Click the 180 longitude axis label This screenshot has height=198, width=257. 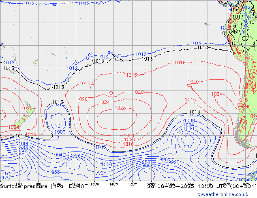pos(38,184)
